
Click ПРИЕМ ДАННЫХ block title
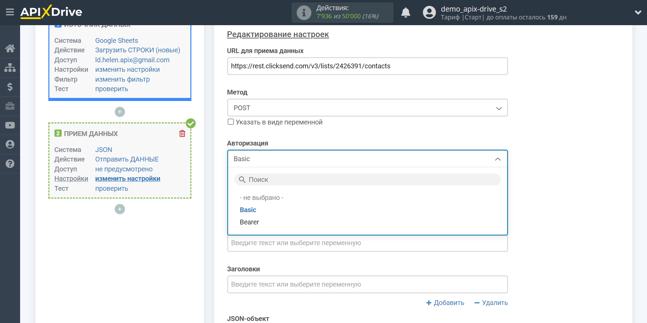click(91, 134)
